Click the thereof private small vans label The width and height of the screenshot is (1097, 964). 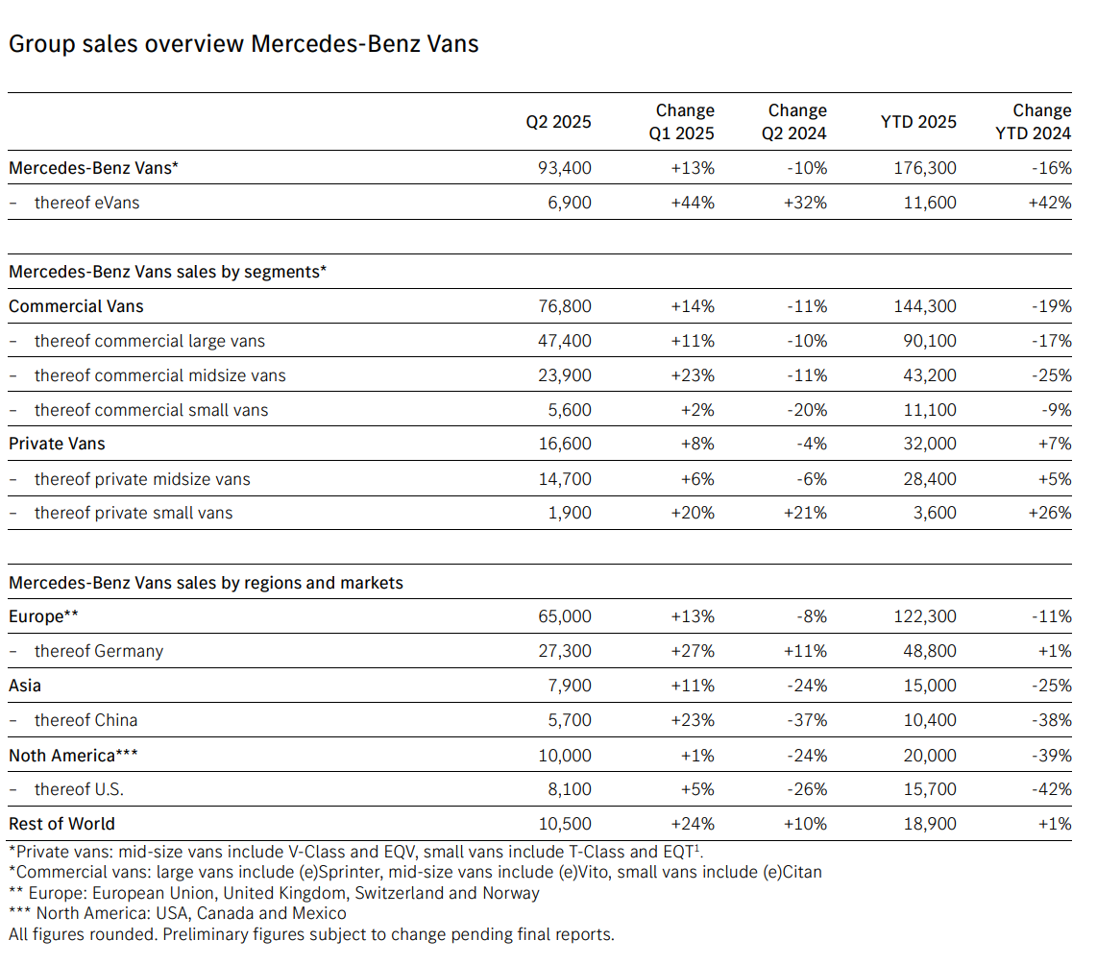coord(134,513)
